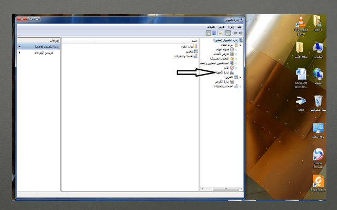Click الخدمات والتطبيقات entry in center list
The width and height of the screenshot is (337, 210).
[x=186, y=56]
